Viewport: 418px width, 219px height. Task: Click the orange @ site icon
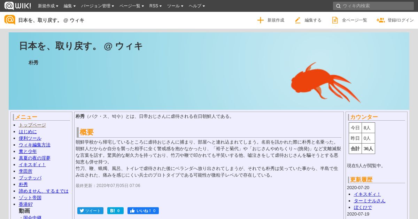(x=10, y=20)
